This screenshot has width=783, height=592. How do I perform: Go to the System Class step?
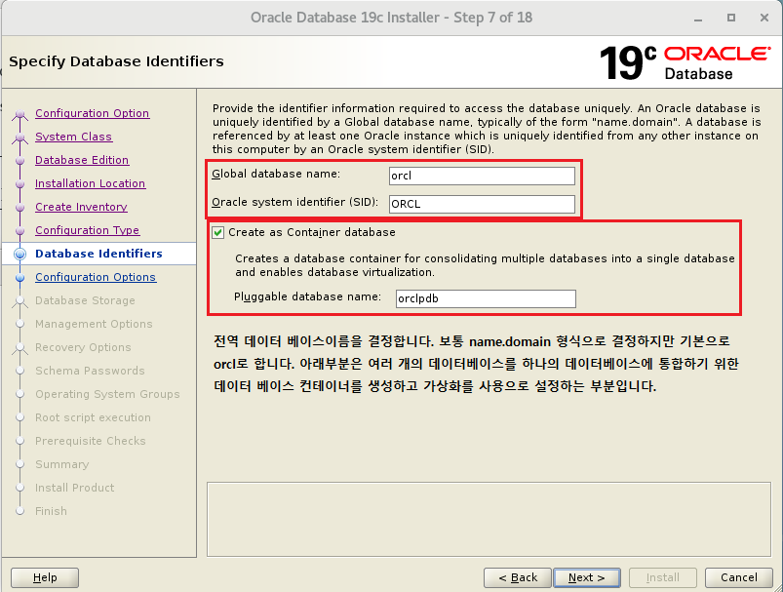[73, 137]
